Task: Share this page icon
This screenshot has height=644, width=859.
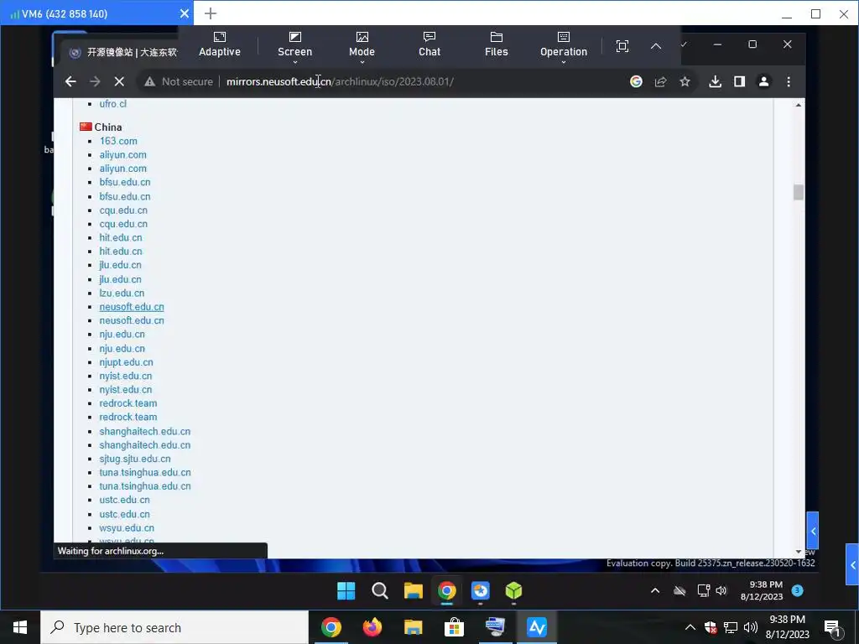Action: pyautogui.click(x=660, y=81)
